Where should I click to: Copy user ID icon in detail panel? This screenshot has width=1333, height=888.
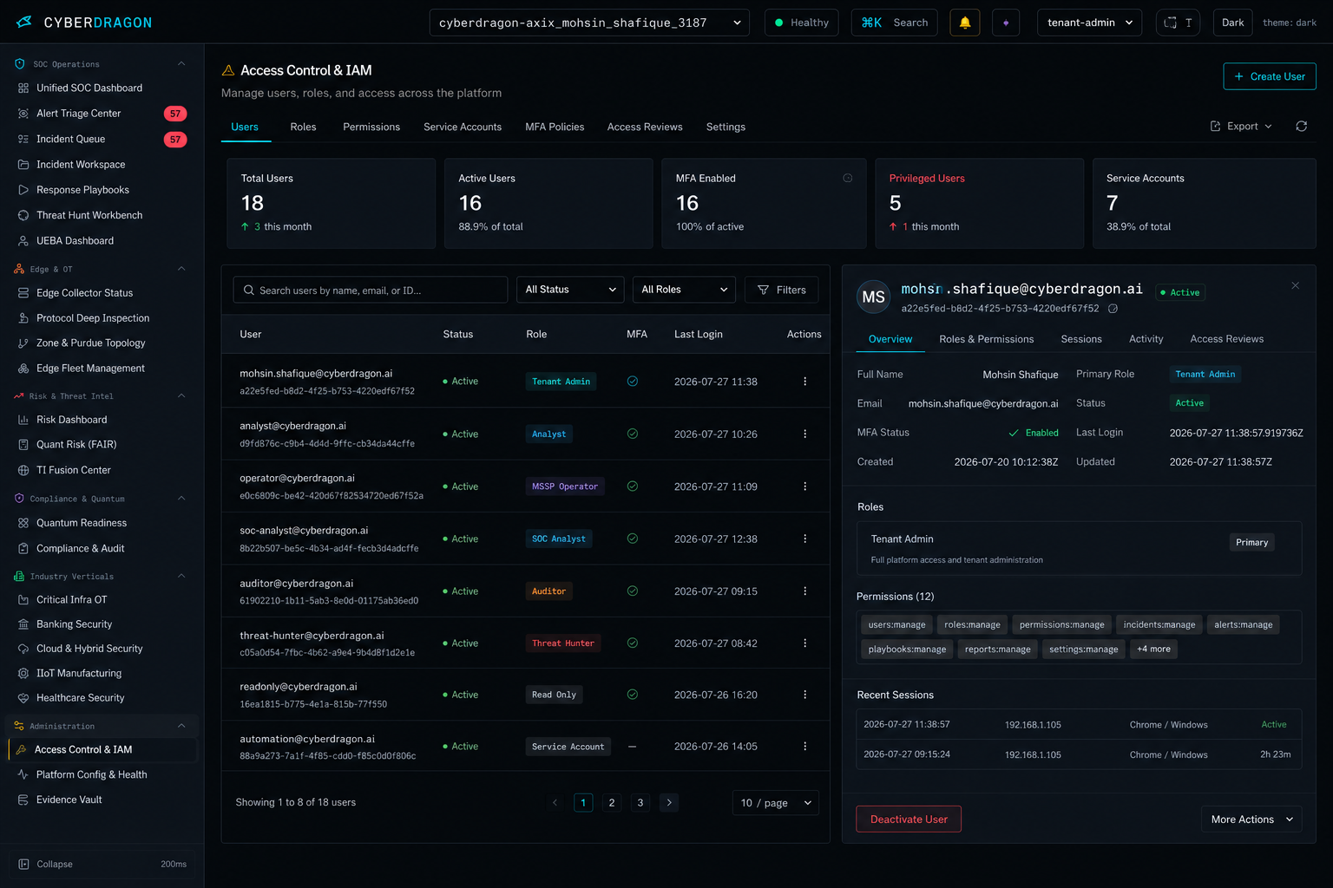pos(1113,309)
